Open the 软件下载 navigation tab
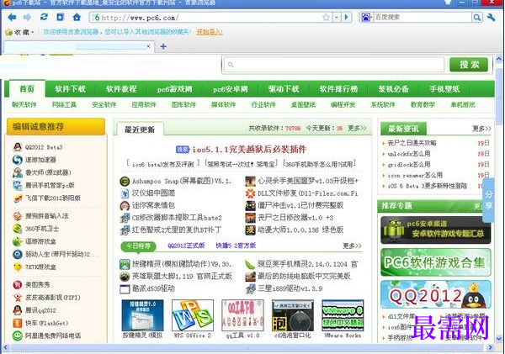 click(x=70, y=89)
